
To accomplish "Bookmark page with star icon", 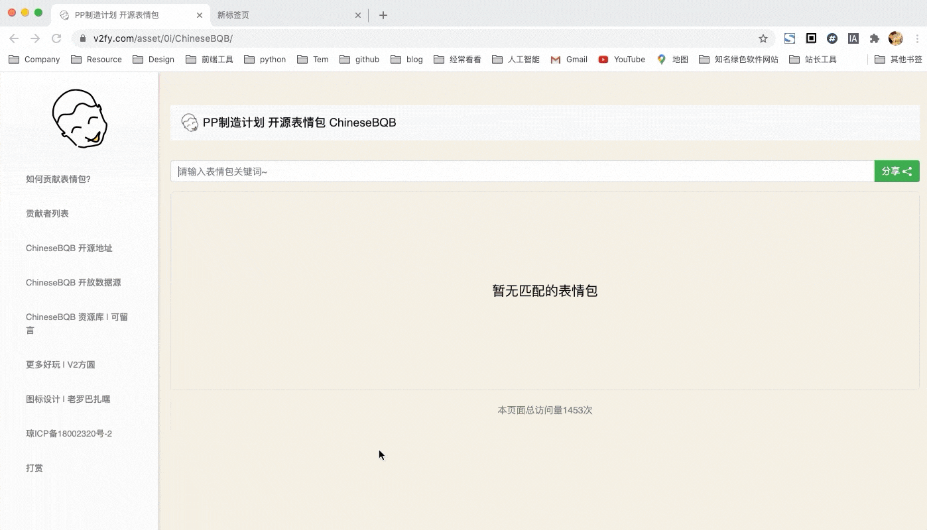I will click(763, 38).
